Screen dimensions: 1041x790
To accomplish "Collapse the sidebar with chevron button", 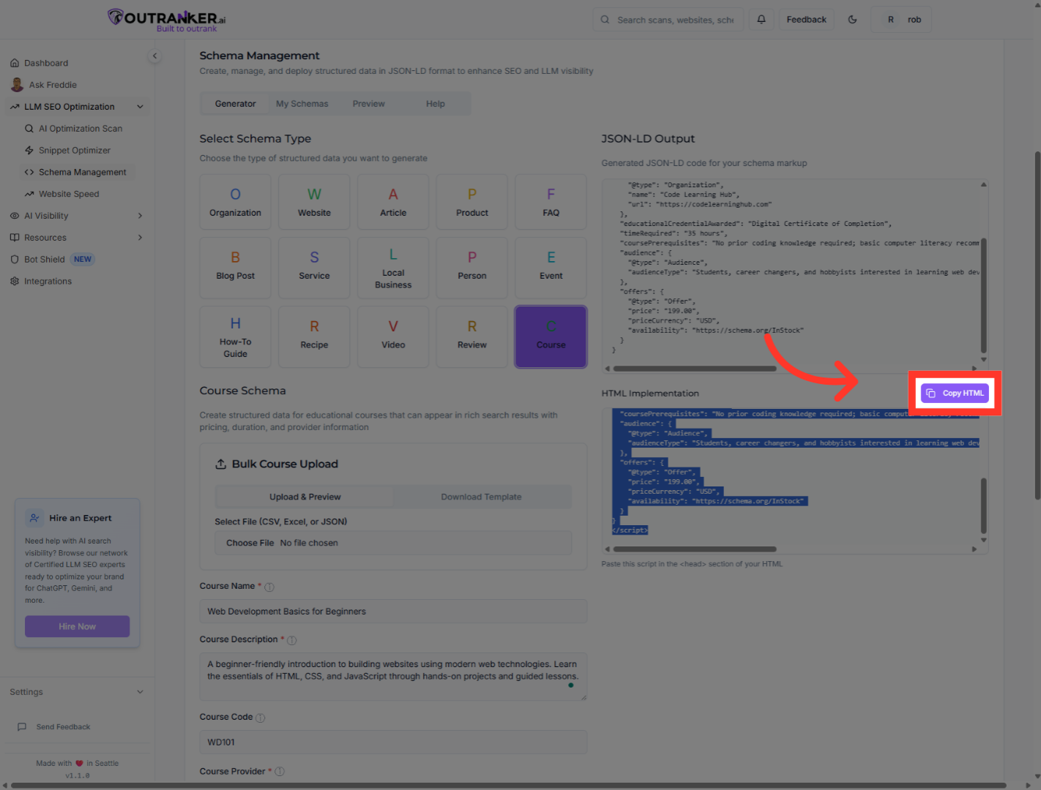I will (x=154, y=56).
